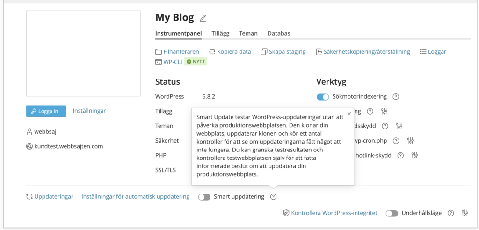Open settings sliders for hotlink-skydd
Image resolution: width=479 pixels, height=230 pixels.
414,155
